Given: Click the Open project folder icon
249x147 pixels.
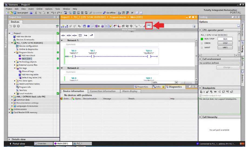Looking at the screenshot, I should coord(11,13).
